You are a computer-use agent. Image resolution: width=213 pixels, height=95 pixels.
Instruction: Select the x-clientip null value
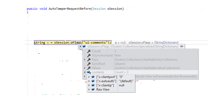(122, 85)
